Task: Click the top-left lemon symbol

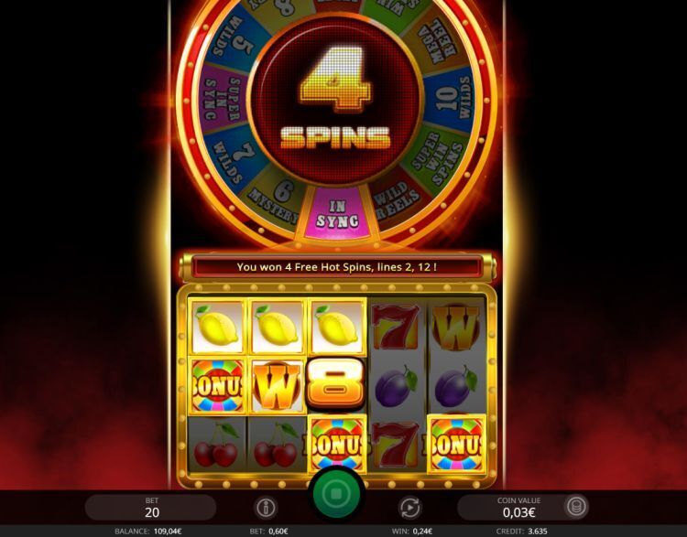Action: 218,326
